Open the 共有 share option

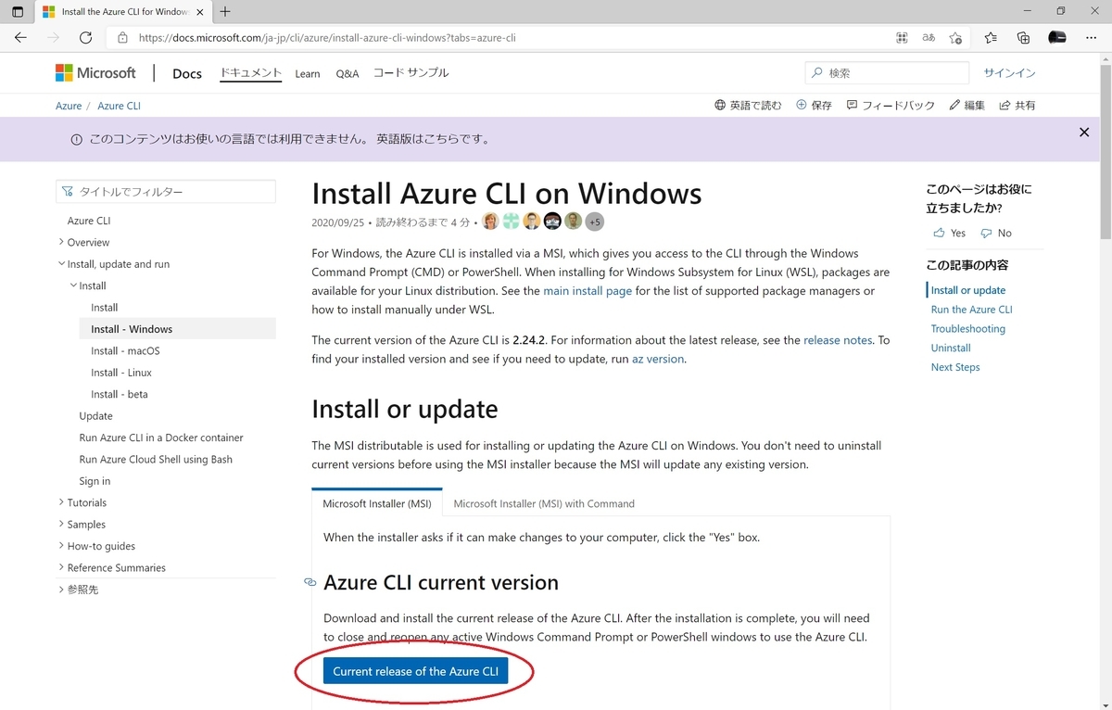(x=1017, y=106)
